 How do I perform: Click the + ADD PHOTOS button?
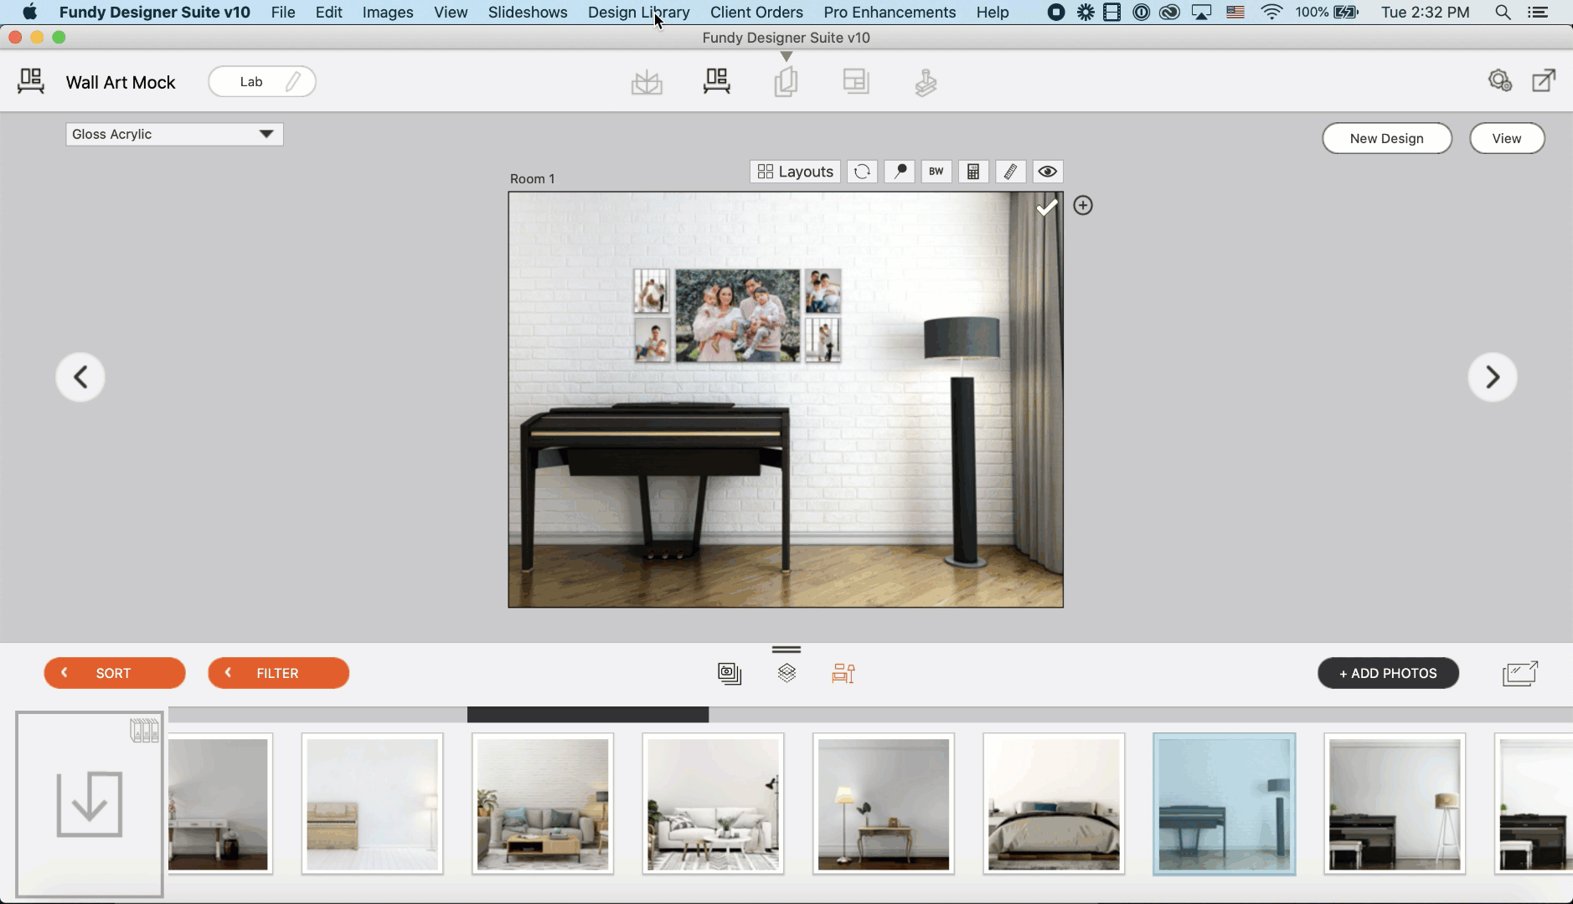point(1388,673)
